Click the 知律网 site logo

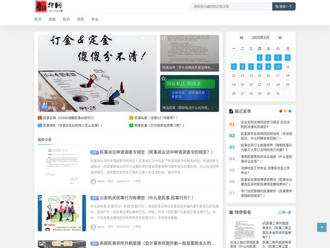click(x=49, y=6)
